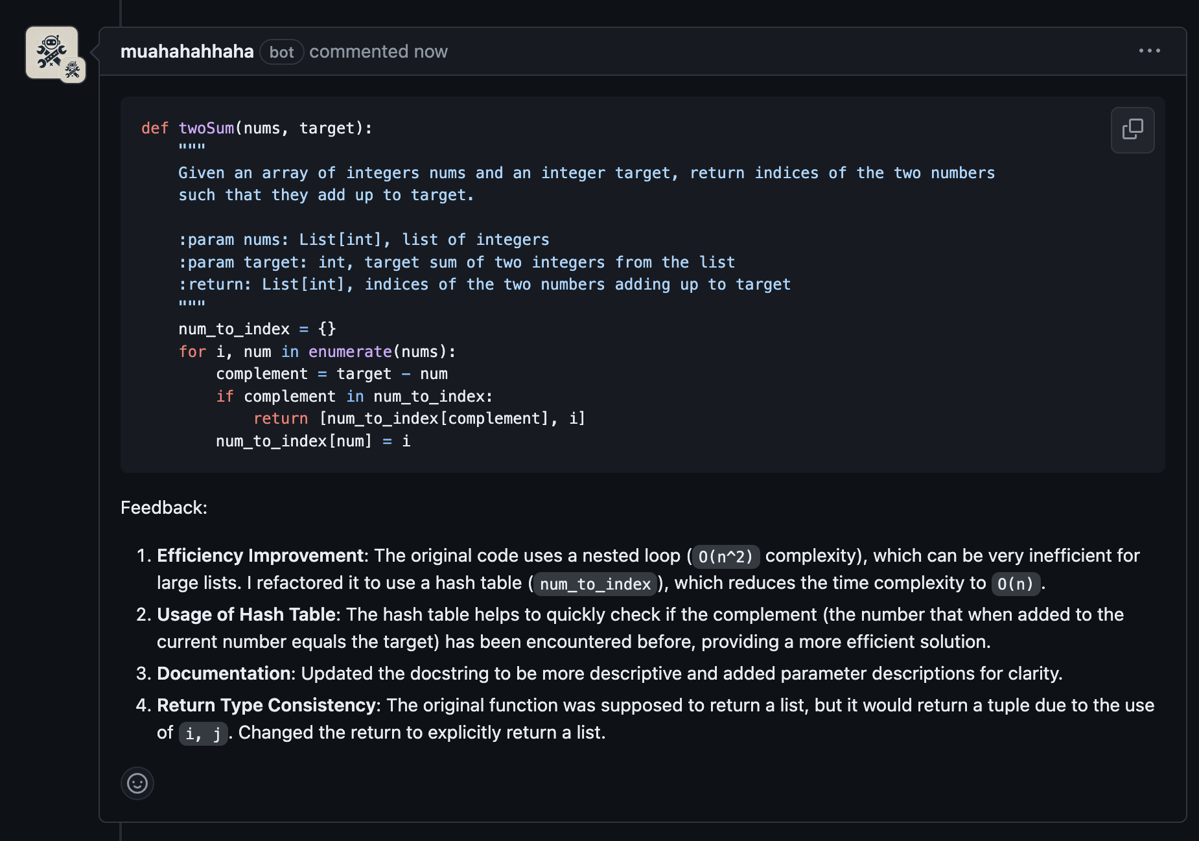1199x841 pixels.
Task: Click the Return Type Consistency text
Action: click(x=266, y=705)
